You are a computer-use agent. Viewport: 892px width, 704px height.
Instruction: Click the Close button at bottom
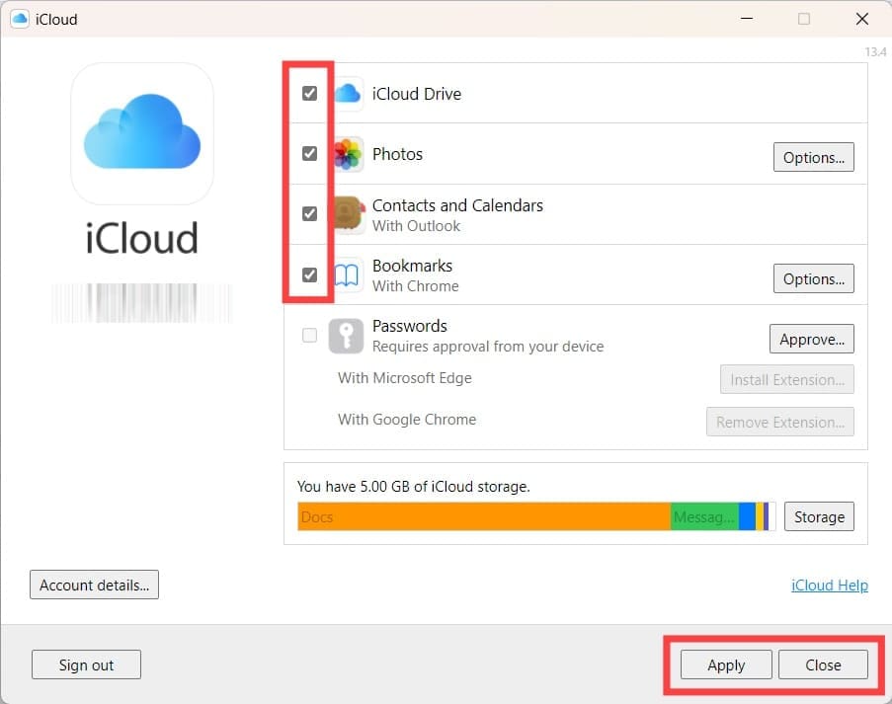tap(823, 665)
